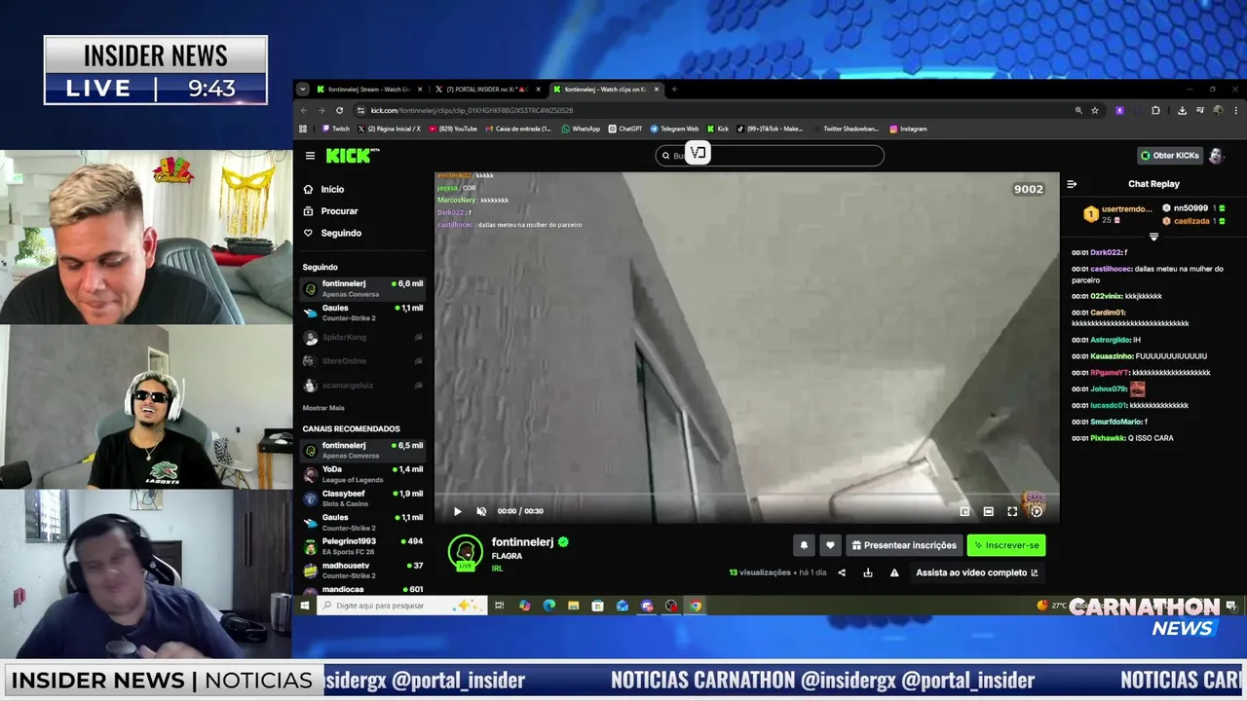Select the ocamargoluiz offline channel

pyautogui.click(x=362, y=386)
